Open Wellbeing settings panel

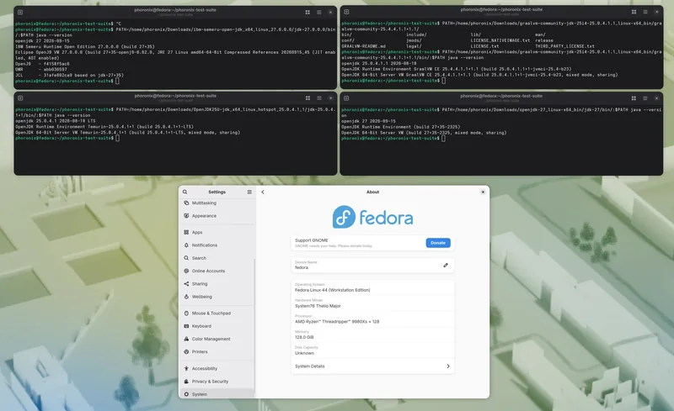217,297
